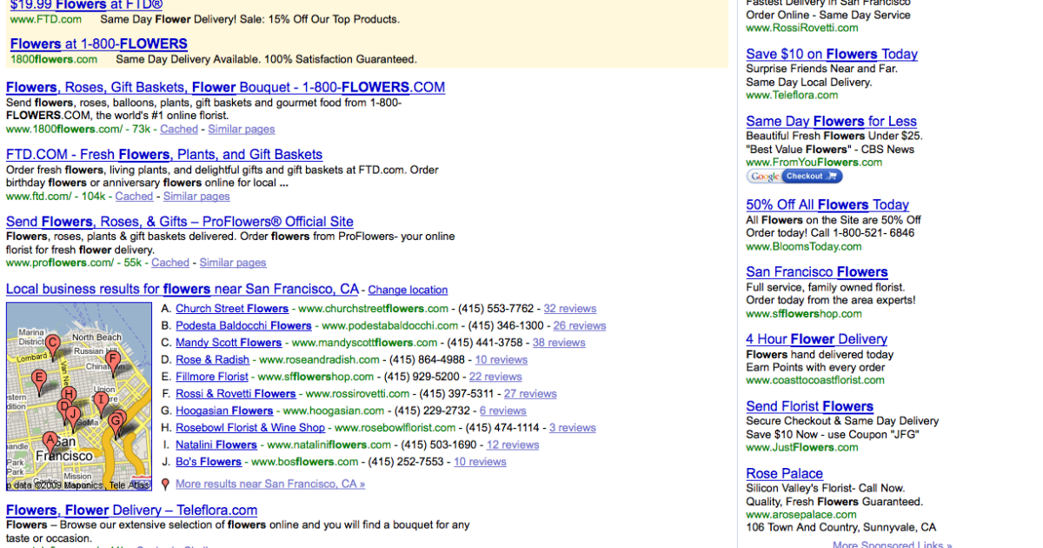Open ProFlowers Official Site result

(x=180, y=221)
